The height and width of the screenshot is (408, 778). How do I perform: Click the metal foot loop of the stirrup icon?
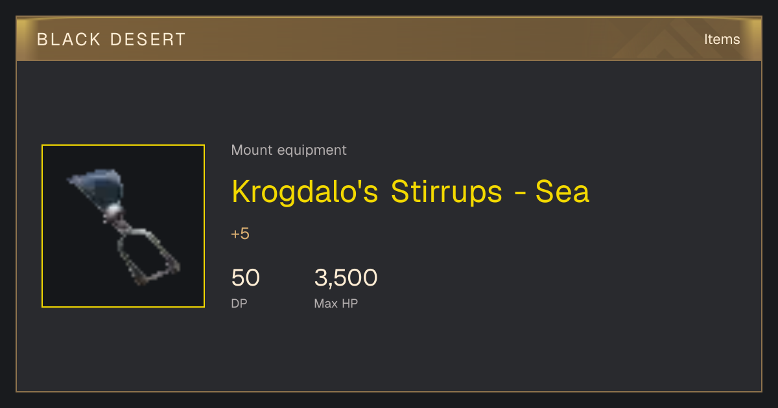147,256
